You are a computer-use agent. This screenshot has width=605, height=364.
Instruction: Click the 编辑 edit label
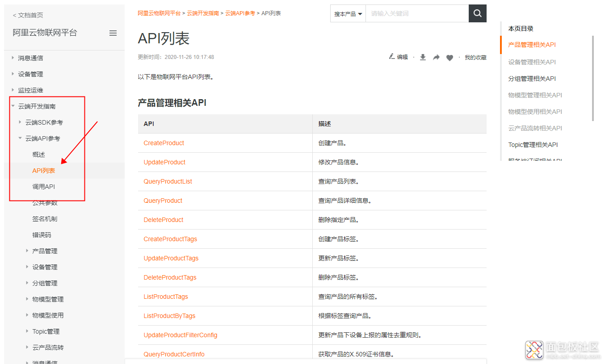coord(402,57)
